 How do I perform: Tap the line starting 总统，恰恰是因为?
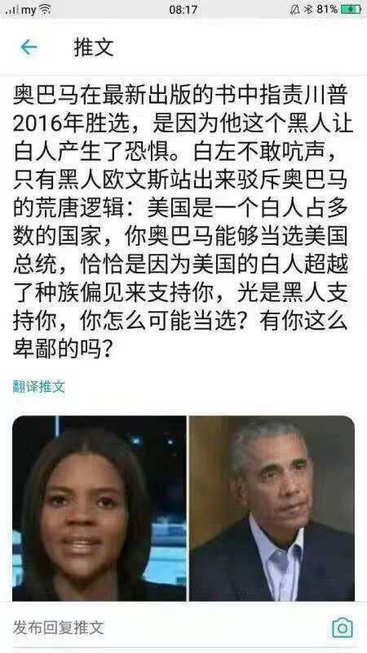click(179, 265)
